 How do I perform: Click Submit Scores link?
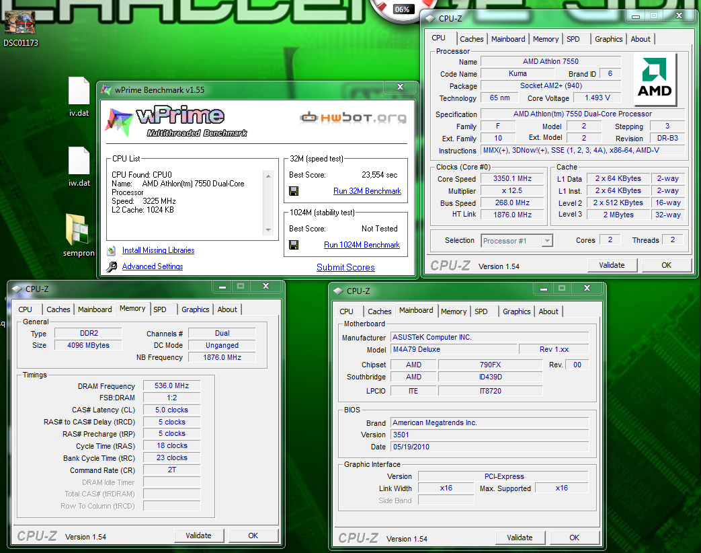coord(345,267)
